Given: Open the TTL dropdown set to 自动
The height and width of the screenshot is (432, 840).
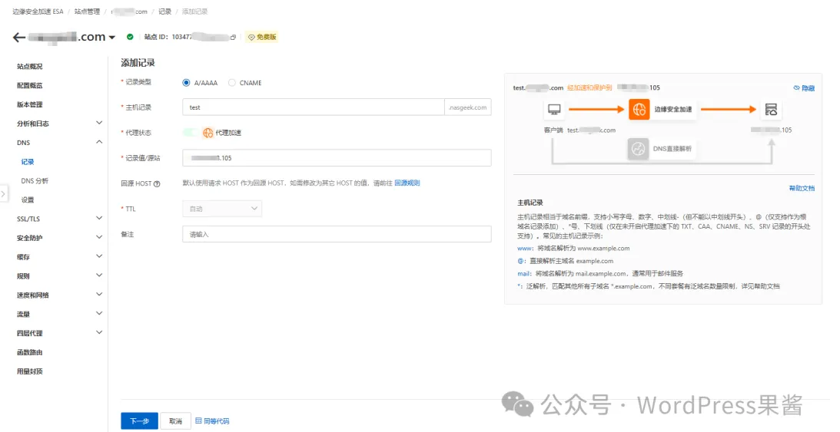Looking at the screenshot, I should 222,209.
